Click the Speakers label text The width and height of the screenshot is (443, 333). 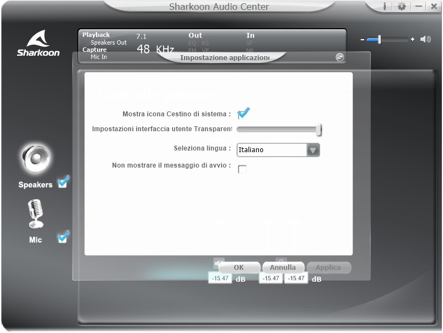pyautogui.click(x=35, y=185)
